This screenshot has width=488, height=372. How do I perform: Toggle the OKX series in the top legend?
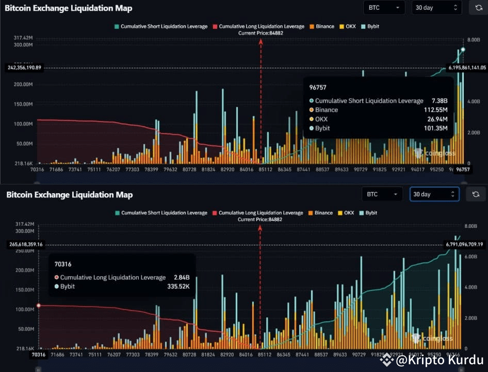[x=348, y=26]
